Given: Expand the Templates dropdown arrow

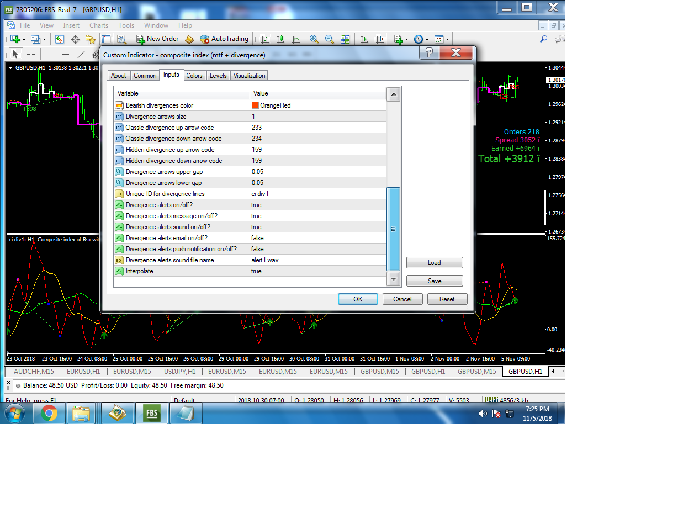Looking at the screenshot, I should 448,40.
